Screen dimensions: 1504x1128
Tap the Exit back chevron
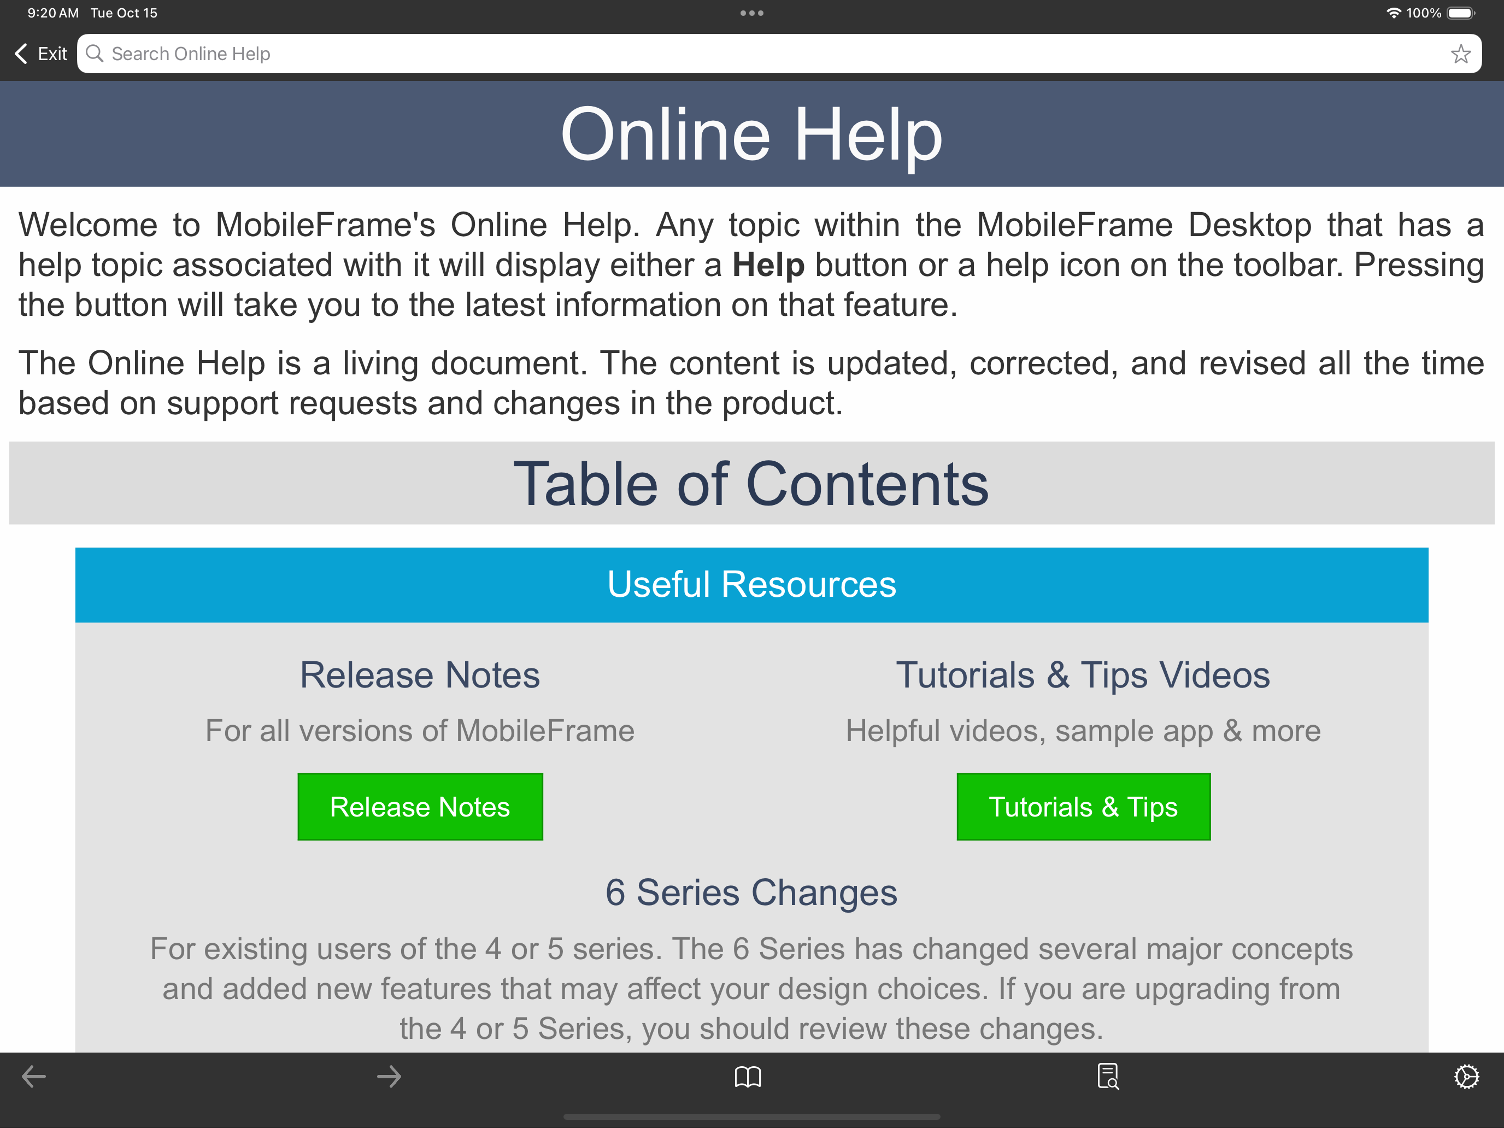pos(21,54)
